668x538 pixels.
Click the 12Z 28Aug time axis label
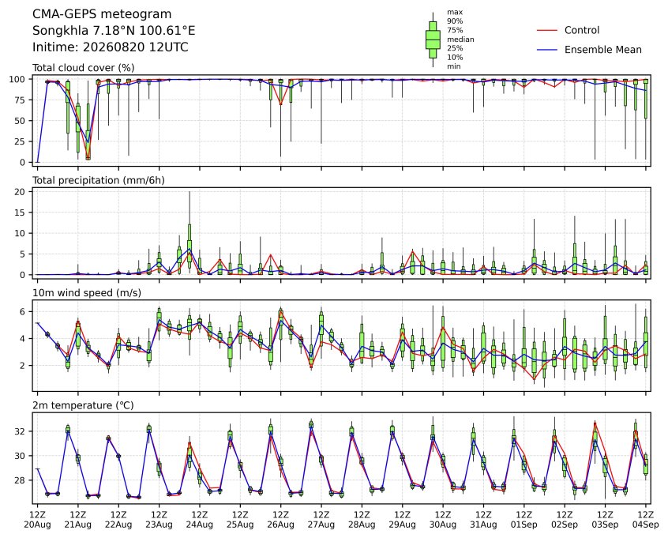362,520
